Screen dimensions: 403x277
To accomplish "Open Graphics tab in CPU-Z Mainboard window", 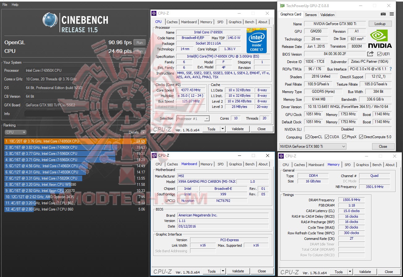I will 235,164.
